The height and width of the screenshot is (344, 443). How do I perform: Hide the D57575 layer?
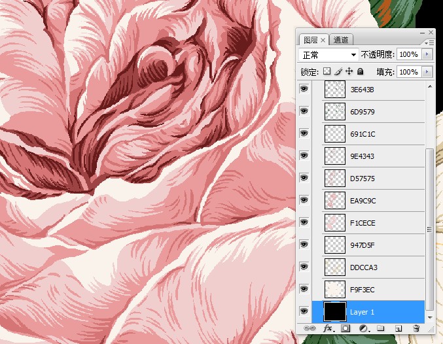coord(304,178)
